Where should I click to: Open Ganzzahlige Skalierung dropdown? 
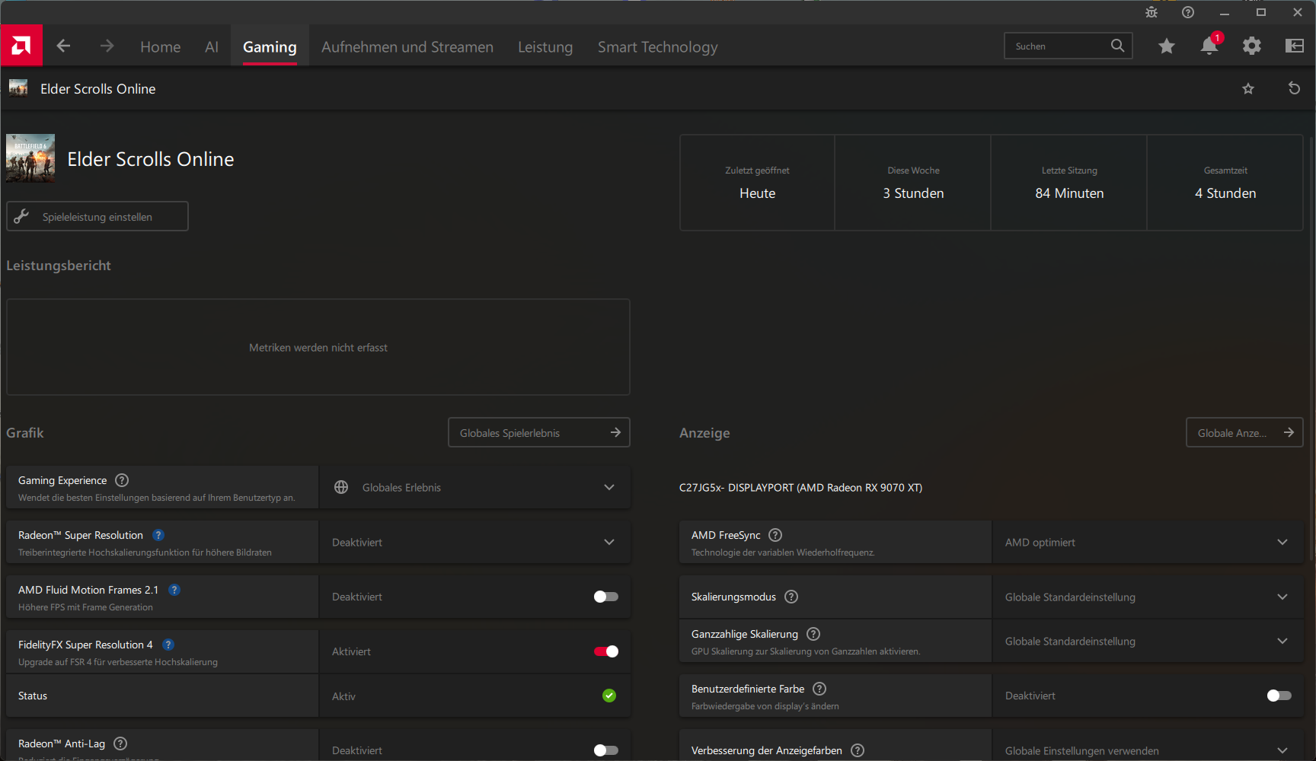1148,641
